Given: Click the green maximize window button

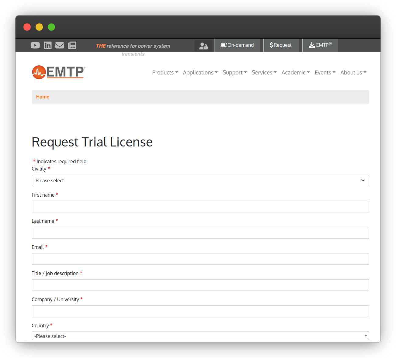Looking at the screenshot, I should click(51, 27).
